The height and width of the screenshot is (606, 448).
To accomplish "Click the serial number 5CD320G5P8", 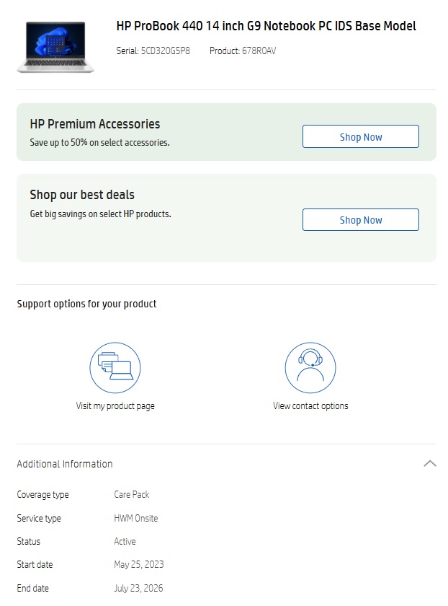I will click(x=165, y=50).
